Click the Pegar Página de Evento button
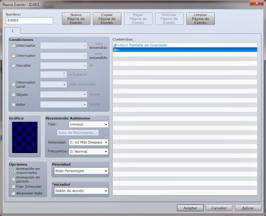266x216 pixels. 138,19
